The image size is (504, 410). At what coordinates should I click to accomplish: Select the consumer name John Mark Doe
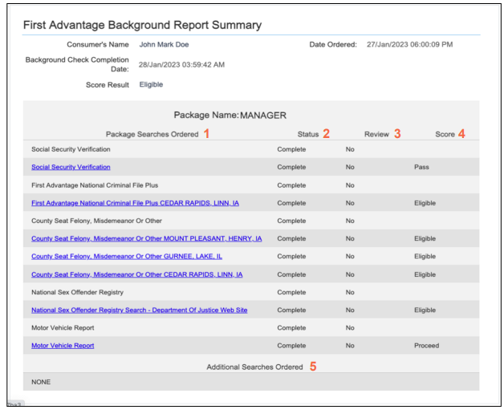pyautogui.click(x=164, y=45)
